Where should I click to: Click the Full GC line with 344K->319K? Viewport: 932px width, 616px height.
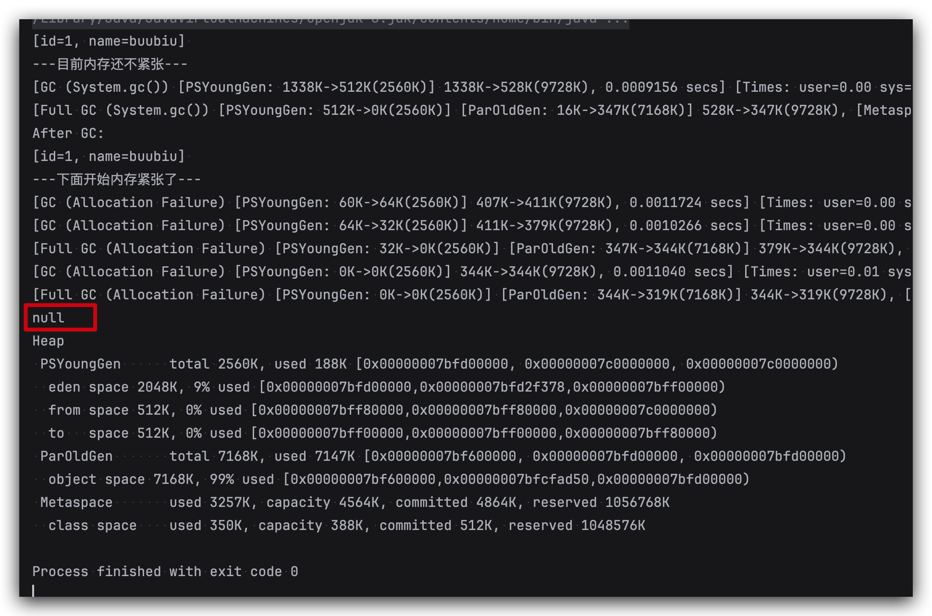[x=471, y=295]
